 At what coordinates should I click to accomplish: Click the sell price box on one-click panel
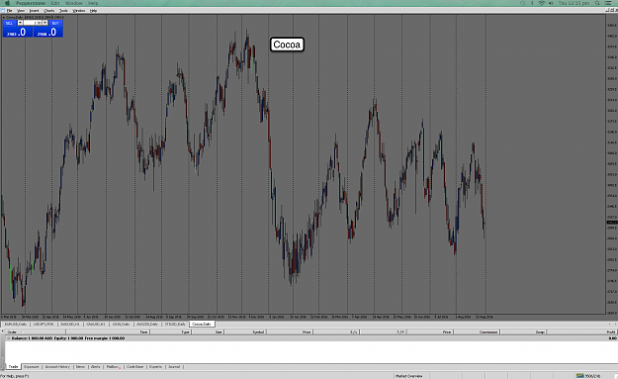point(18,32)
